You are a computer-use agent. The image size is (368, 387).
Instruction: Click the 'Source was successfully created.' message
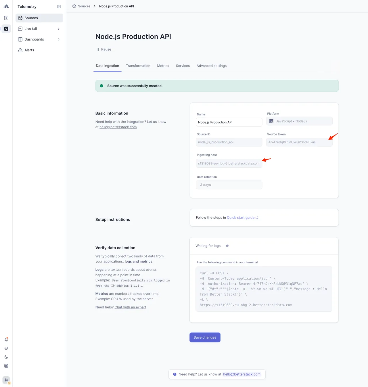[135, 86]
